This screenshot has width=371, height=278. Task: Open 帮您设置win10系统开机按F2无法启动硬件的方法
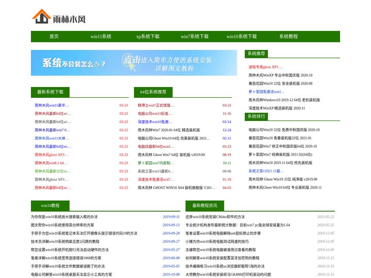(70, 250)
